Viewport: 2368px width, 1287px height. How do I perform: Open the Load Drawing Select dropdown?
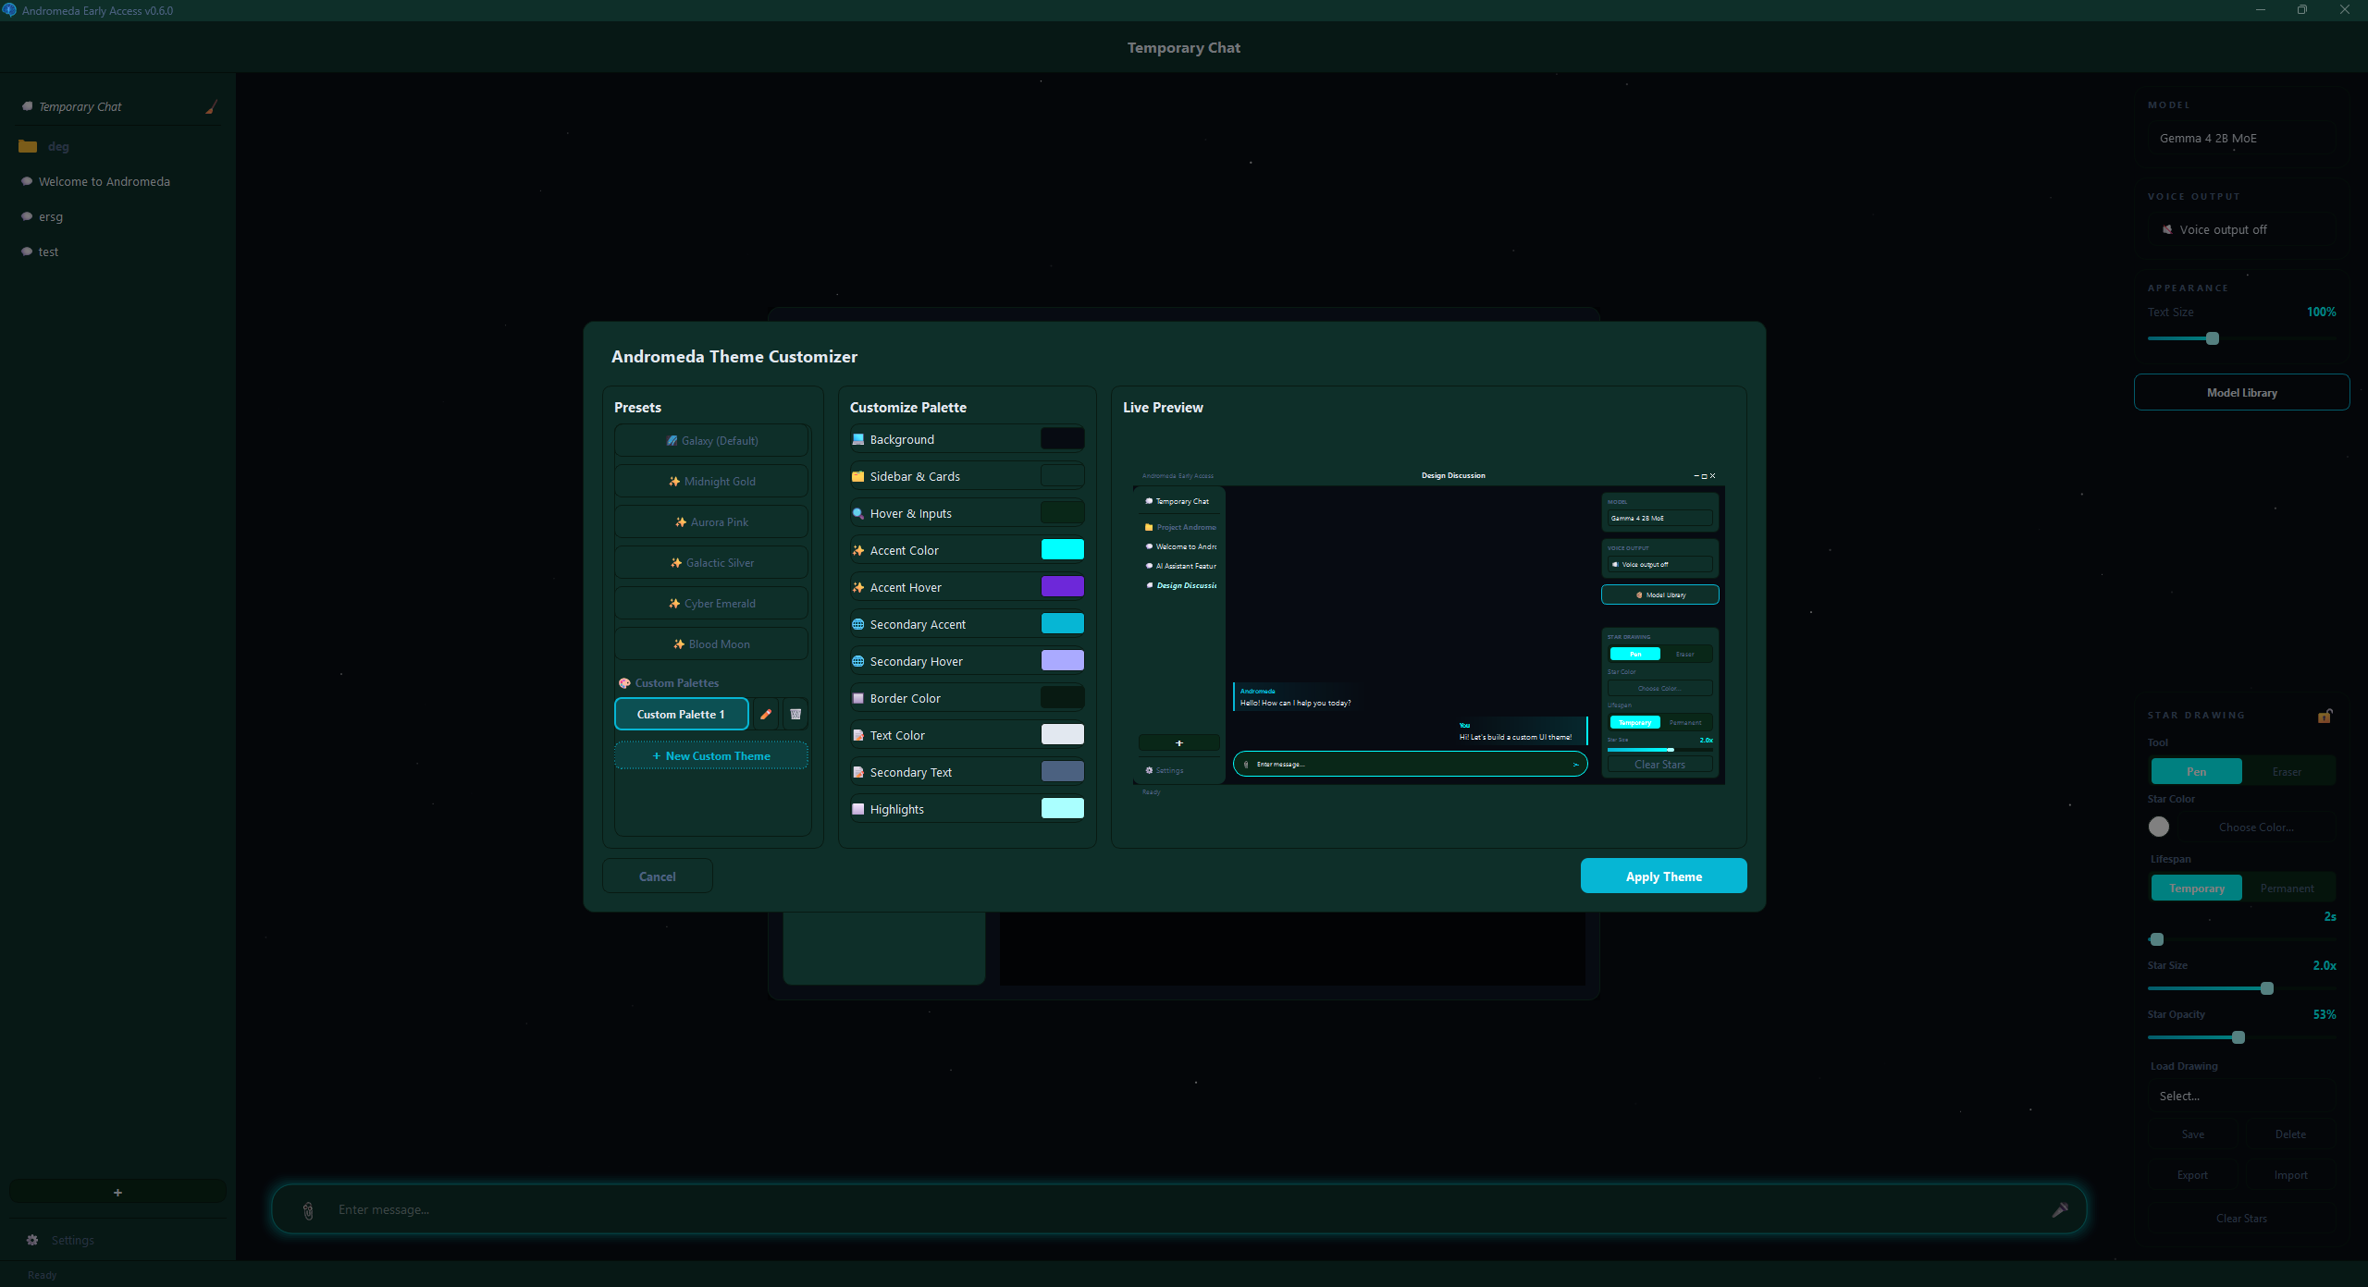point(2242,1096)
